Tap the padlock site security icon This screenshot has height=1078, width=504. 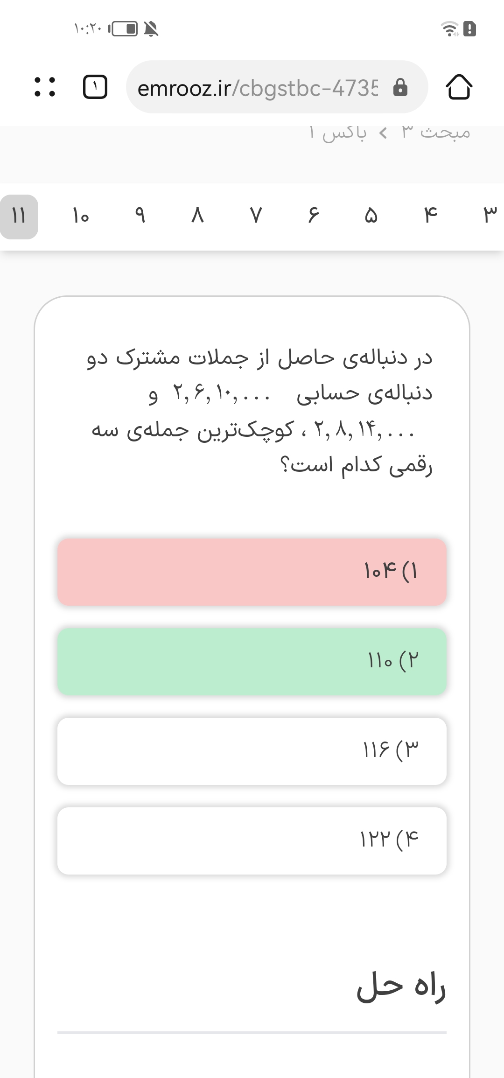click(400, 87)
